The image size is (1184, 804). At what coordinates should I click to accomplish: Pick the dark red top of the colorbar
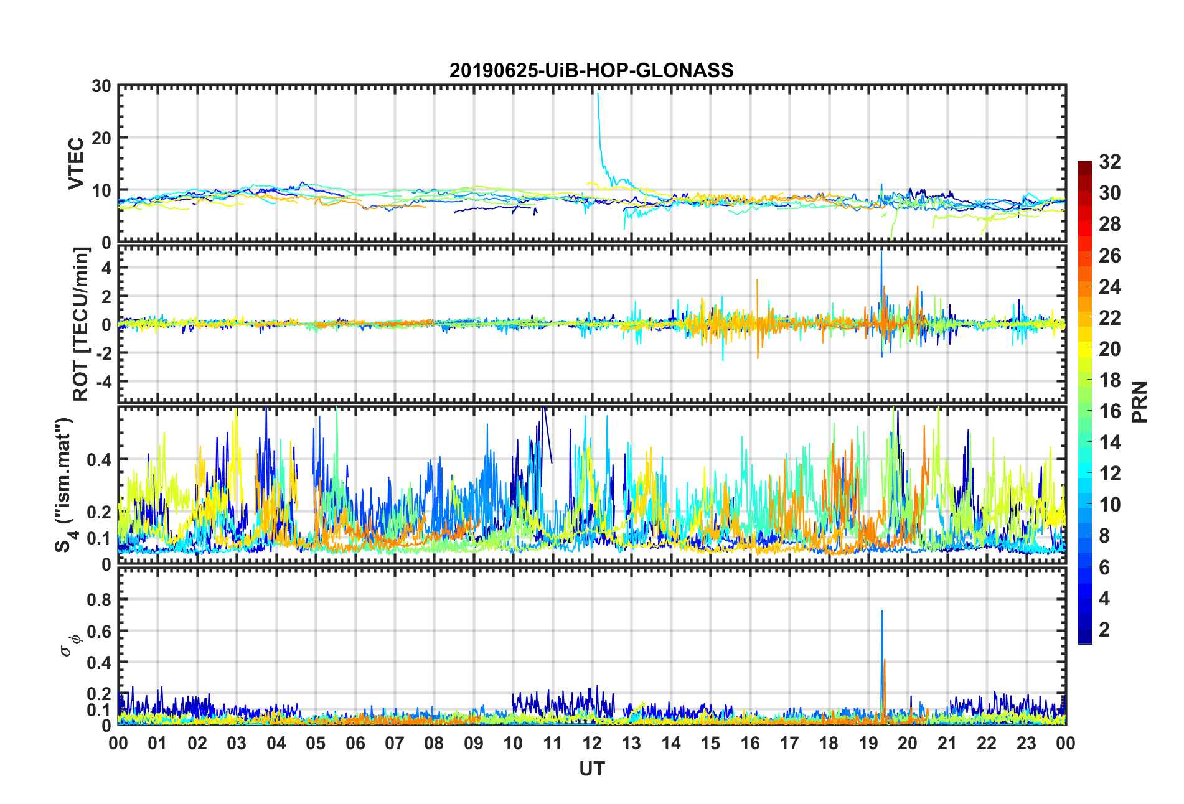1084,166
